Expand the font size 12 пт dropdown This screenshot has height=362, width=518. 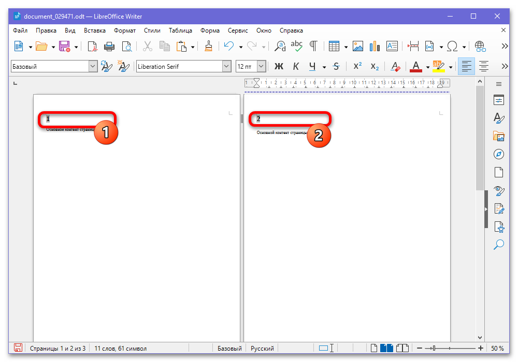(x=261, y=67)
